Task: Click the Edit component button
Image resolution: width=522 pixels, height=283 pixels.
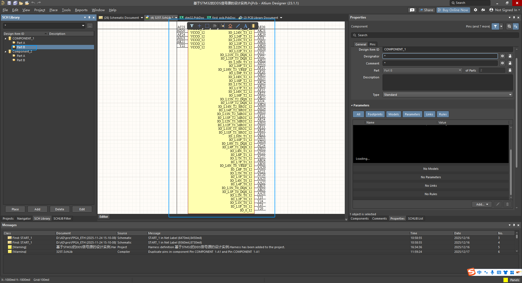Action: click(82, 209)
